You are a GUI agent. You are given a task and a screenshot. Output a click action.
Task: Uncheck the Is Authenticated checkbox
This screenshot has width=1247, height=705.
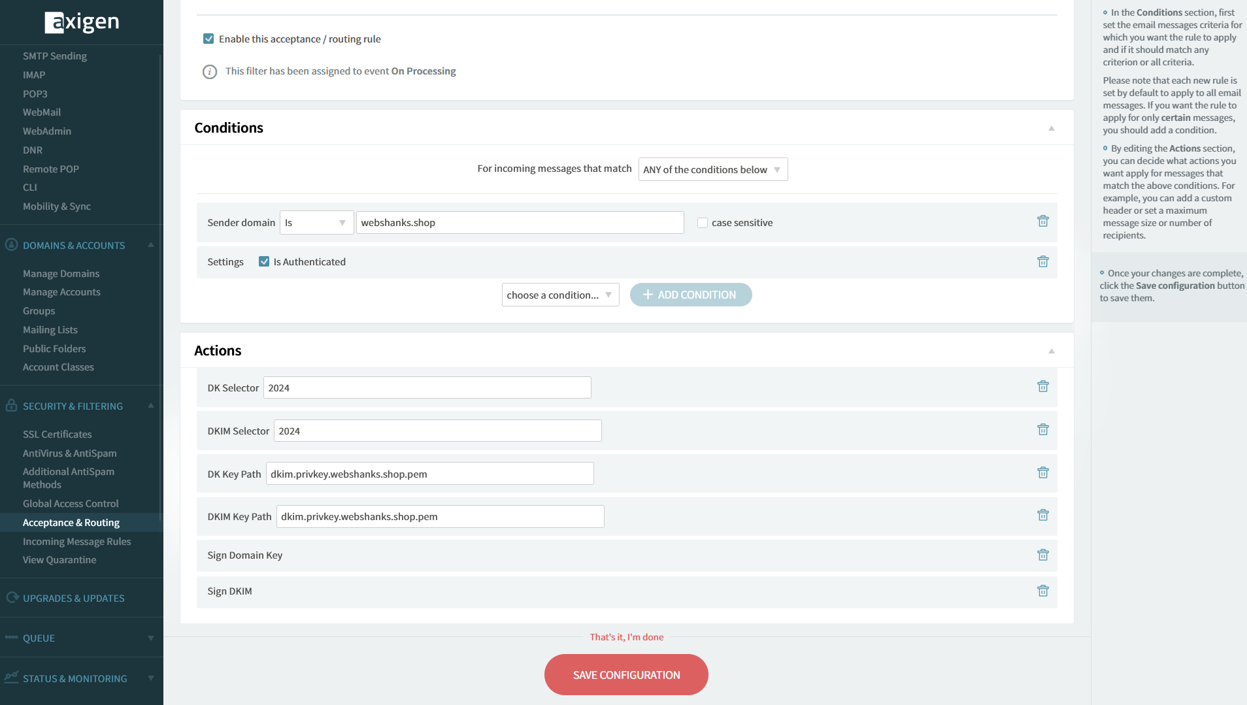point(264,261)
